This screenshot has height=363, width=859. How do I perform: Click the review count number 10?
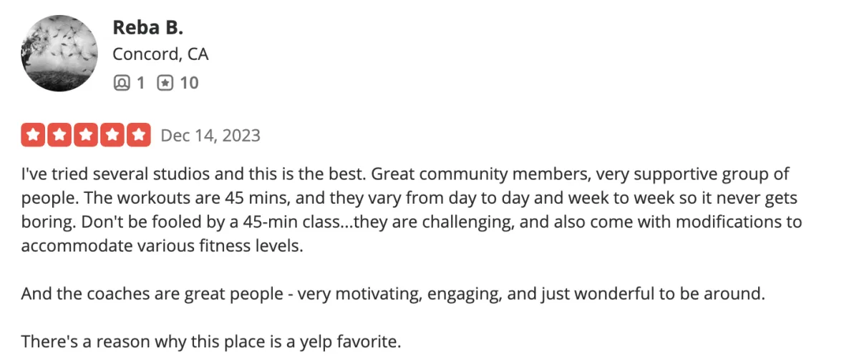tap(189, 83)
